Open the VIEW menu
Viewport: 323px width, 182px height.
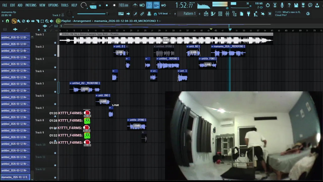coord(42,5)
